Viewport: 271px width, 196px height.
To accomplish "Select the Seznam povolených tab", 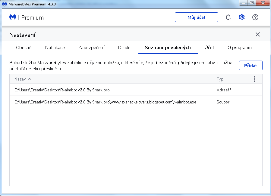I will (x=168, y=48).
